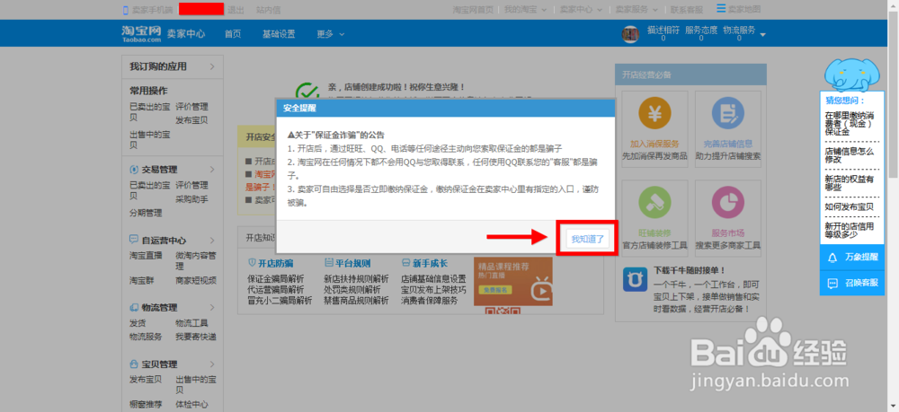Open 我要寄快递 in the sidebar
Viewport: 899px width, 412px height.
[x=196, y=337]
